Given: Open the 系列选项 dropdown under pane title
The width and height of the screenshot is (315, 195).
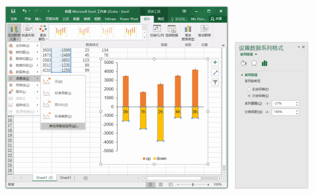Looking at the screenshot, I should pyautogui.click(x=249, y=55).
